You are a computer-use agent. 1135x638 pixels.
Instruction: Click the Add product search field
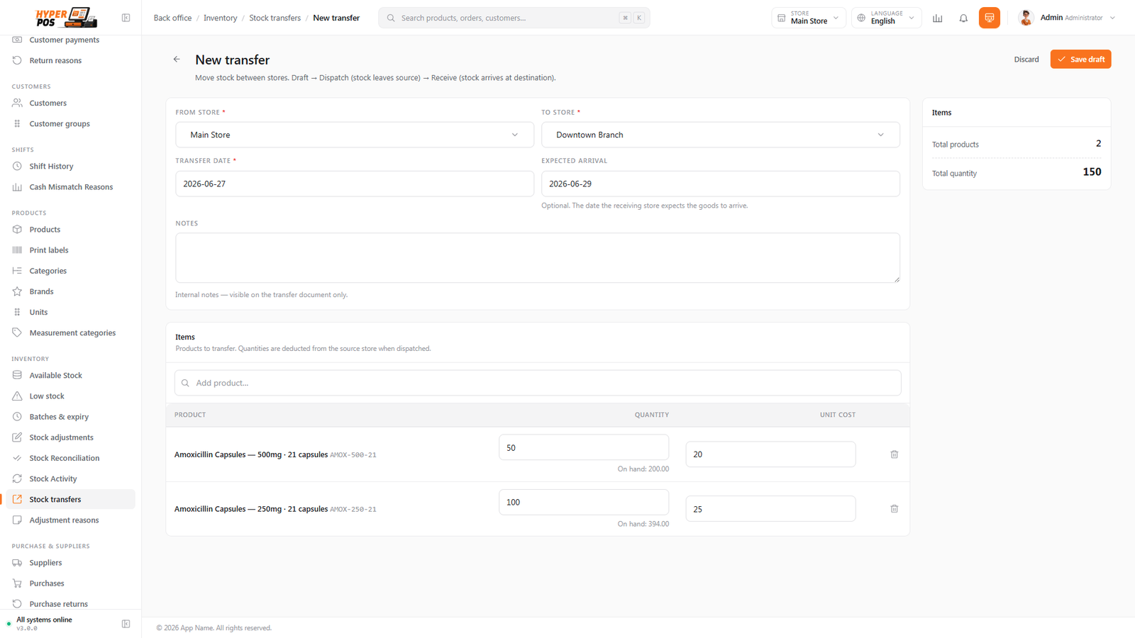(538, 383)
